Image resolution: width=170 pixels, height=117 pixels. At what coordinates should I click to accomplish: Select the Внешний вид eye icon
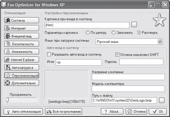[8, 36]
